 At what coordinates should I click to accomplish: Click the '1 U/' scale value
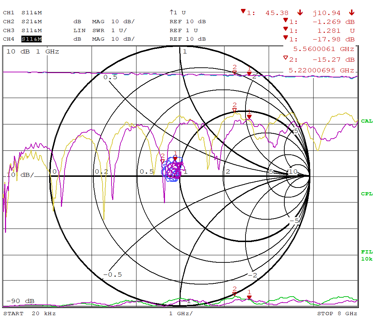[x=119, y=30]
